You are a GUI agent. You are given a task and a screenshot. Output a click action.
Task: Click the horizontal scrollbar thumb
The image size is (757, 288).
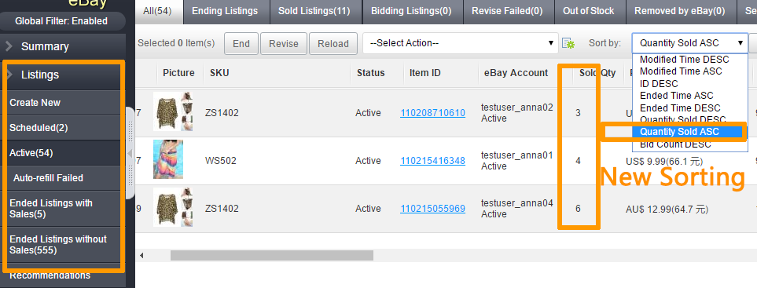pyautogui.click(x=272, y=255)
